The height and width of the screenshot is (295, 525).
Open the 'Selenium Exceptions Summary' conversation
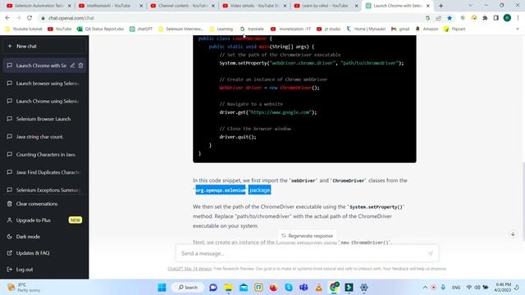[x=44, y=190]
